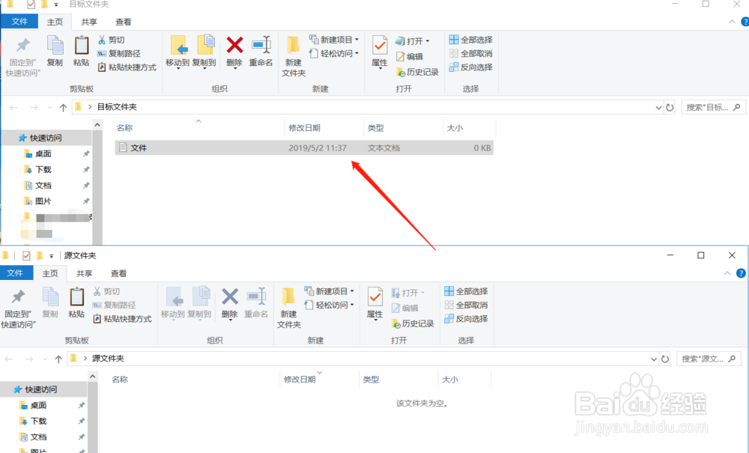
Task: Click 新建文件夹 in 目标文件夹 window
Action: tap(294, 56)
